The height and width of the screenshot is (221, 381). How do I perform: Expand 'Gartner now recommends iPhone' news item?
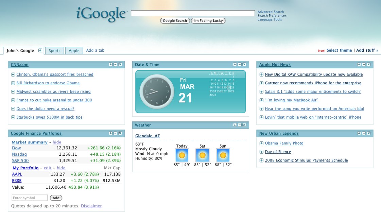tap(261, 83)
